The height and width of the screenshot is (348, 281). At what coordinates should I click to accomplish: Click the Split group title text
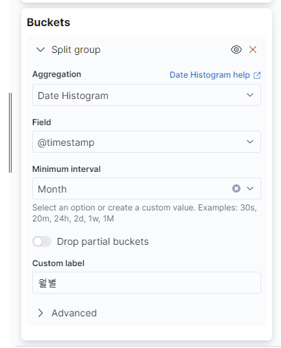click(x=76, y=50)
